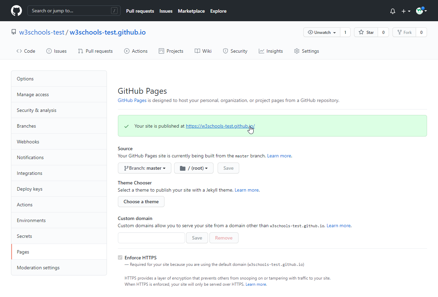
Task: Open Secrets in settings sidebar
Action: (x=59, y=236)
